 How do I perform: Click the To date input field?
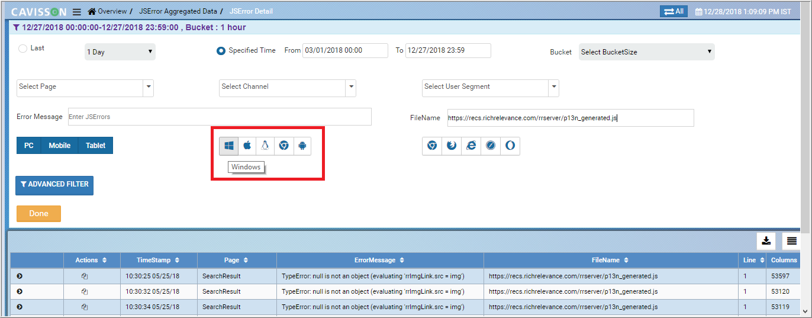click(448, 51)
